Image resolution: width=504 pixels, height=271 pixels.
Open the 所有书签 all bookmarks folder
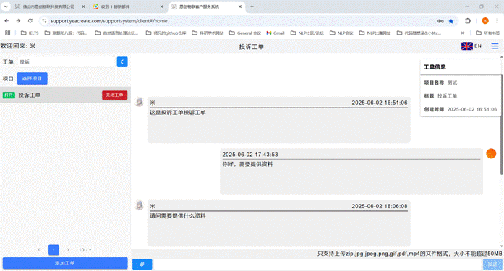point(488,33)
